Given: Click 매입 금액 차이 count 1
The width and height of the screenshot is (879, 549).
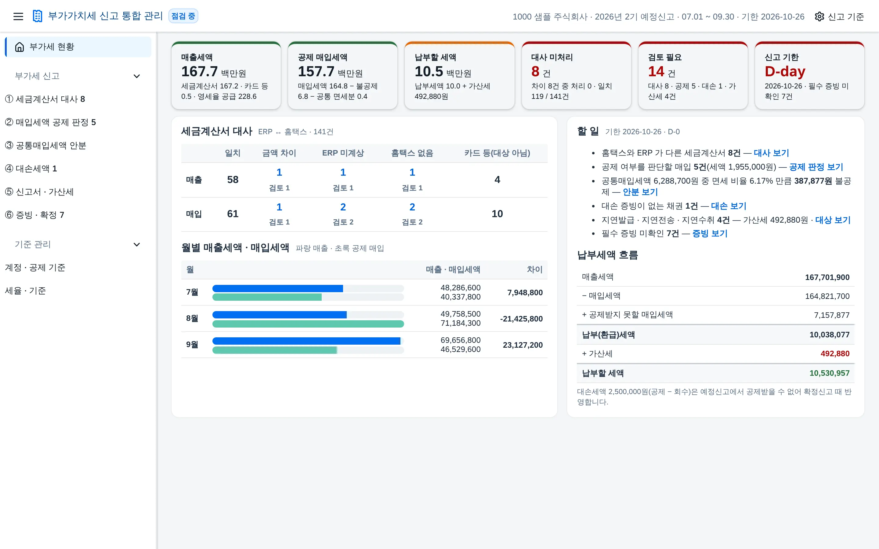Looking at the screenshot, I should [x=279, y=207].
